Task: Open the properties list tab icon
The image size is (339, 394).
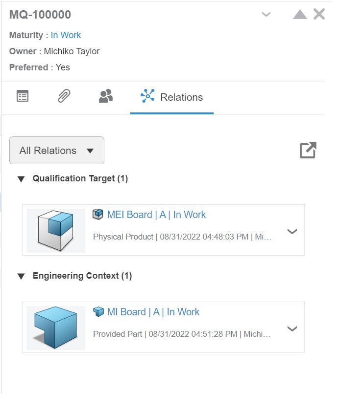Action: point(23,96)
